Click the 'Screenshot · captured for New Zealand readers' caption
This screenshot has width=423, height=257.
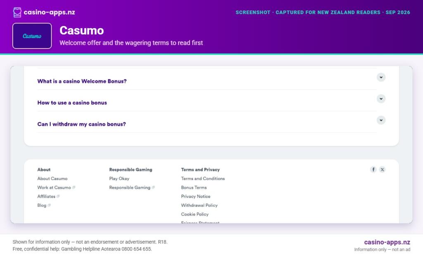[323, 12]
